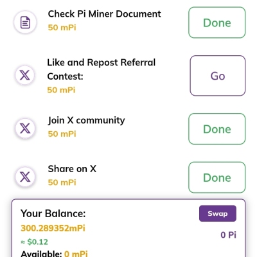Screen dimensions: 257x257
Task: Tap Done for Share on X task
Action: (217, 177)
